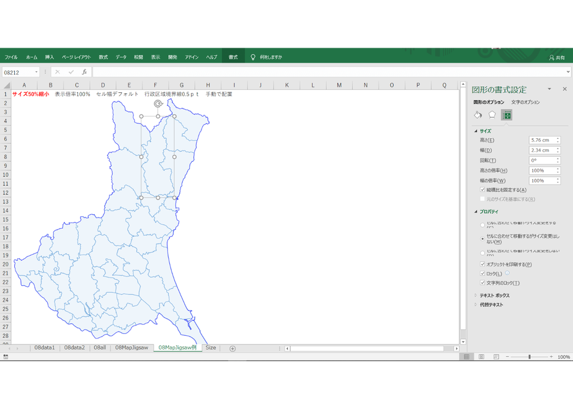Toggle 縦横比を固定する checkbox
573x409 pixels.
click(482, 190)
